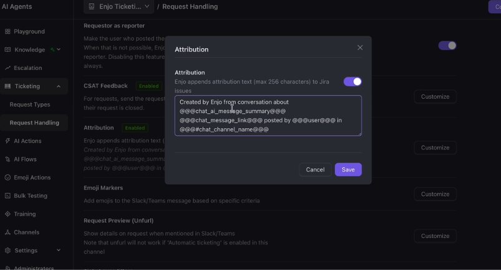The height and width of the screenshot is (270, 501).
Task: Click the Playground sidebar icon
Action: (x=7, y=31)
